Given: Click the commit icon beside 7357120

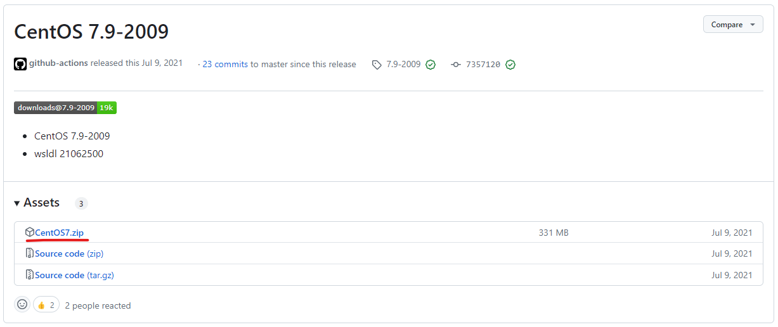Looking at the screenshot, I should [x=455, y=65].
